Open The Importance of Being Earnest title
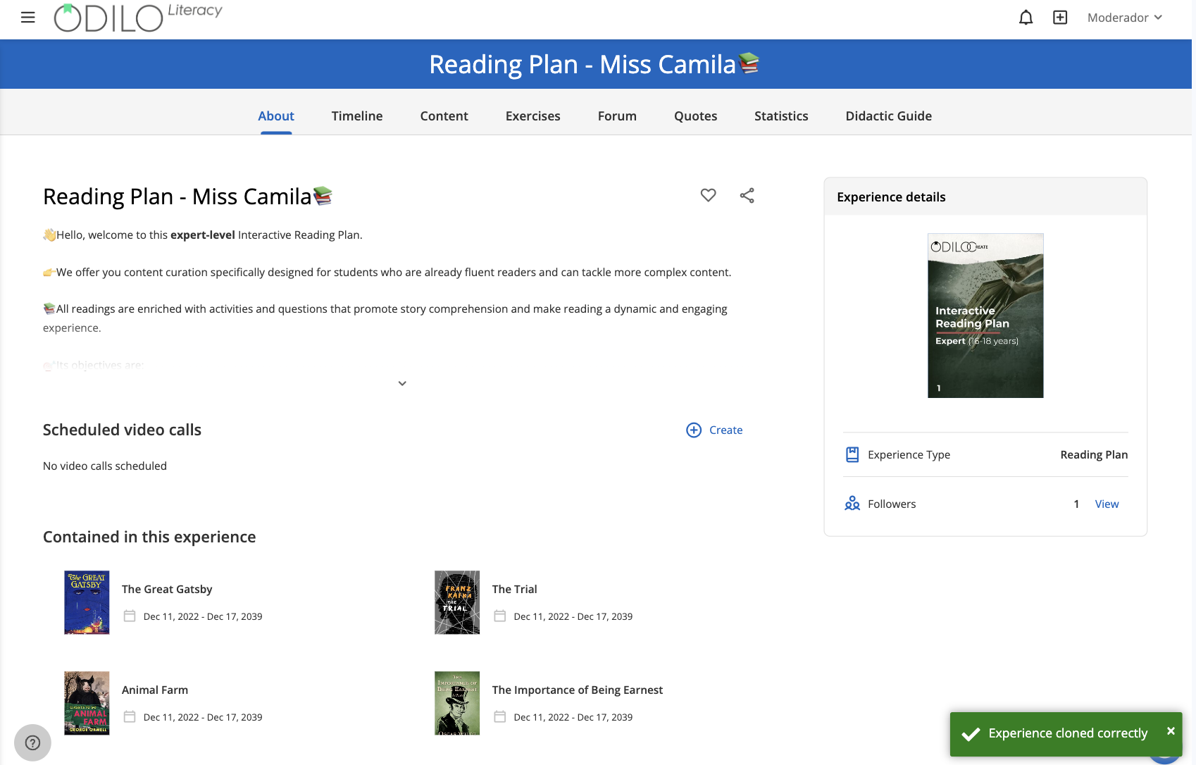This screenshot has height=765, width=1196. click(578, 690)
